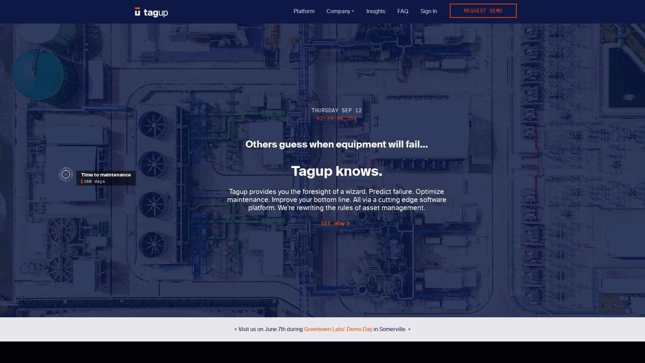Open Greentown Labs' Demo Day link
The width and height of the screenshot is (645, 363).
pos(338,329)
